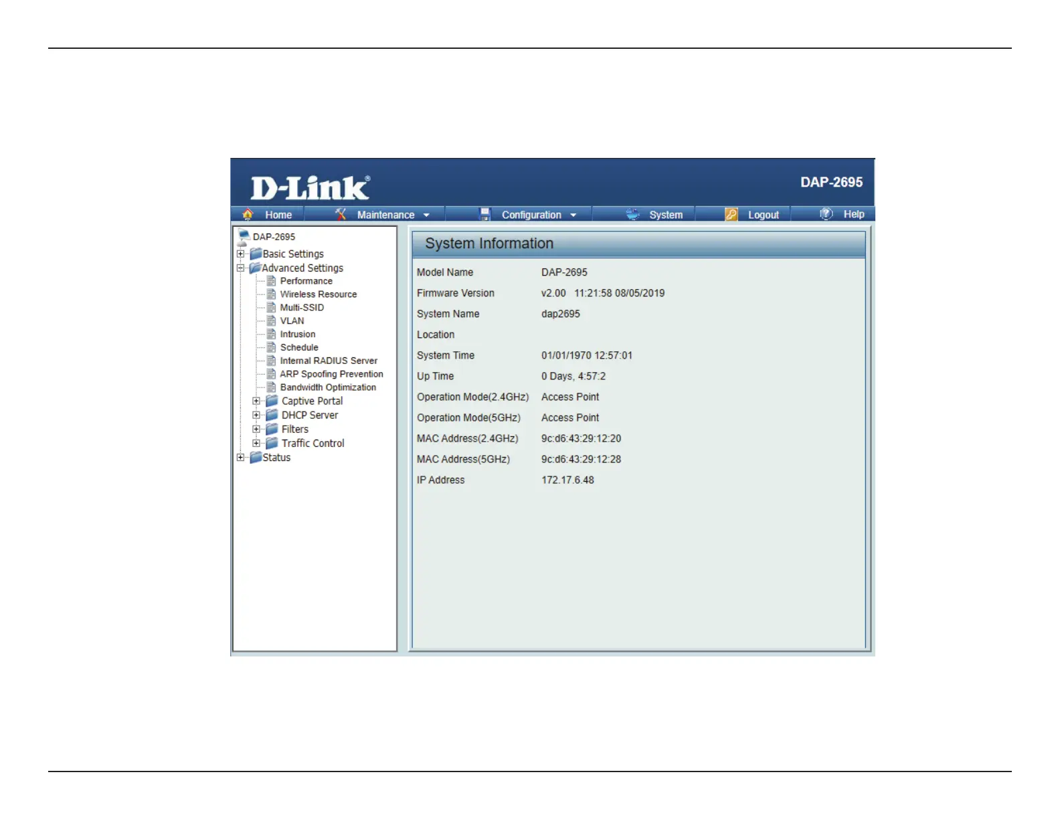
Task: Expand the DHCP Server node
Action: click(256, 415)
